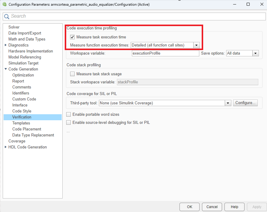
Task: Collapse the Code Generation tree node
Action: [5, 69]
